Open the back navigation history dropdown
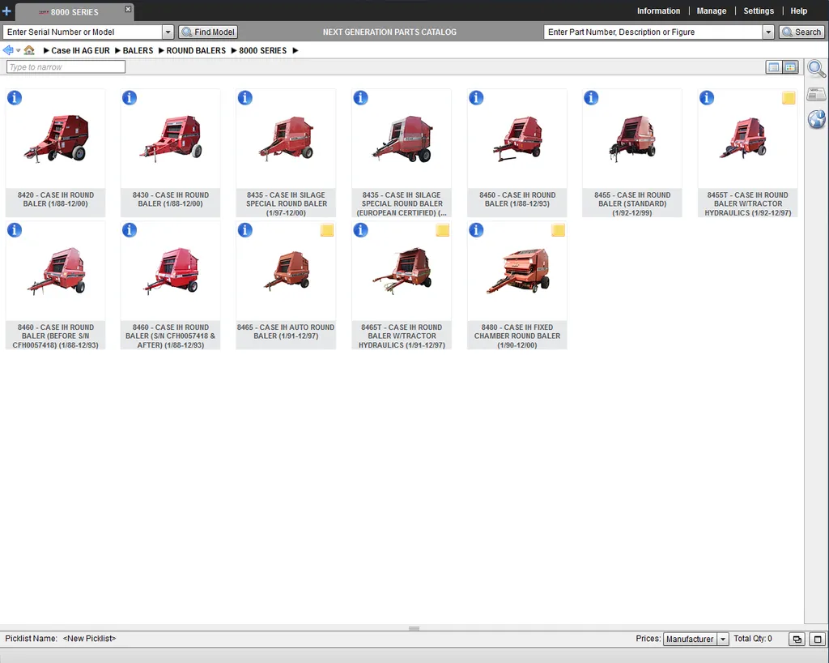The image size is (829, 663). [18, 51]
